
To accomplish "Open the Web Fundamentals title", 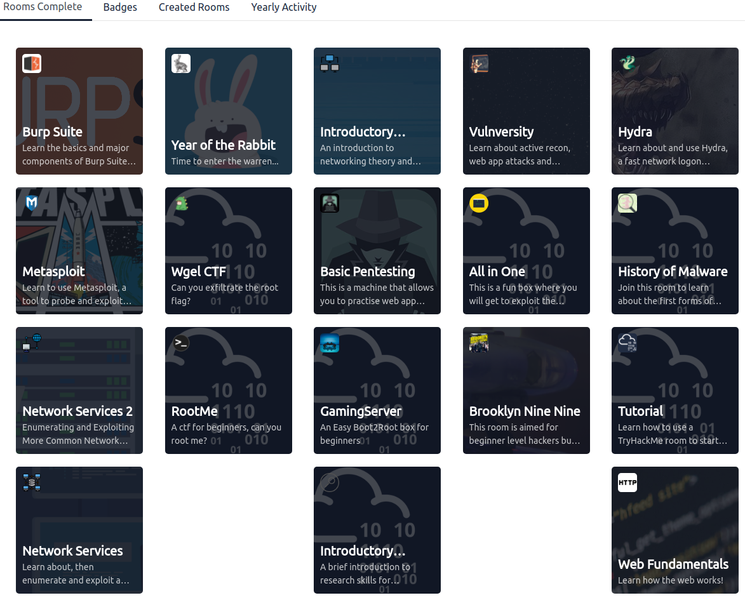I will coord(673,564).
